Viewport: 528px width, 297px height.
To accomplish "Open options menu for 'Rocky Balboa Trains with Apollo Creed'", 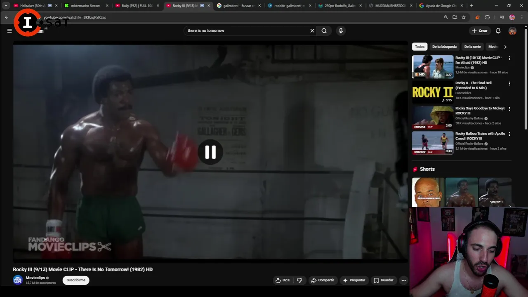I will [x=509, y=134].
